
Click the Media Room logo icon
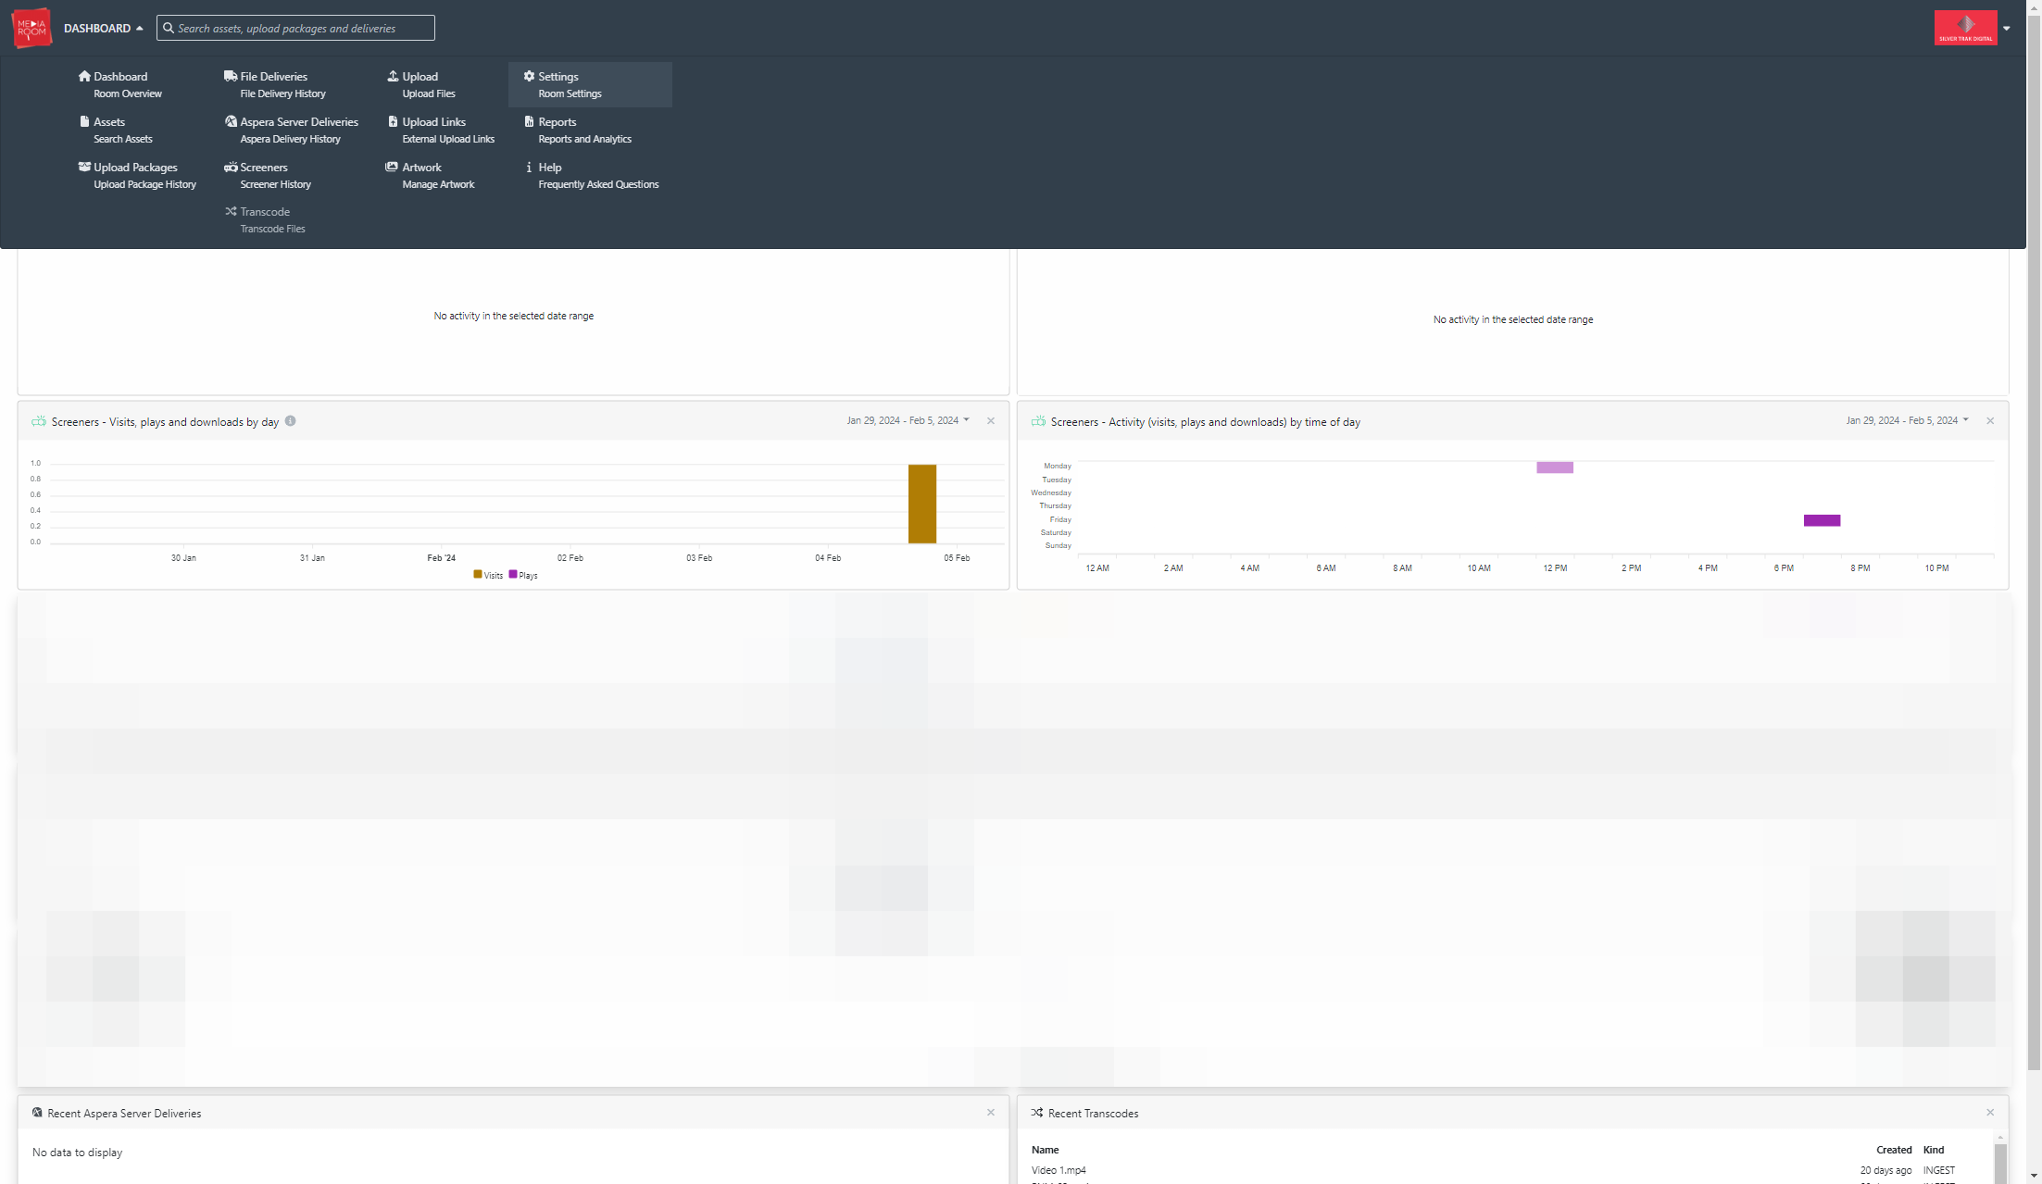31,28
